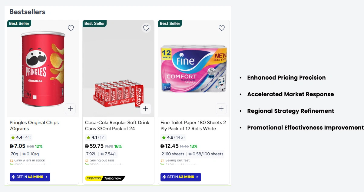Toggle heart on Fine Toilet Paper
This screenshot has height=192, width=364.
point(222,28)
